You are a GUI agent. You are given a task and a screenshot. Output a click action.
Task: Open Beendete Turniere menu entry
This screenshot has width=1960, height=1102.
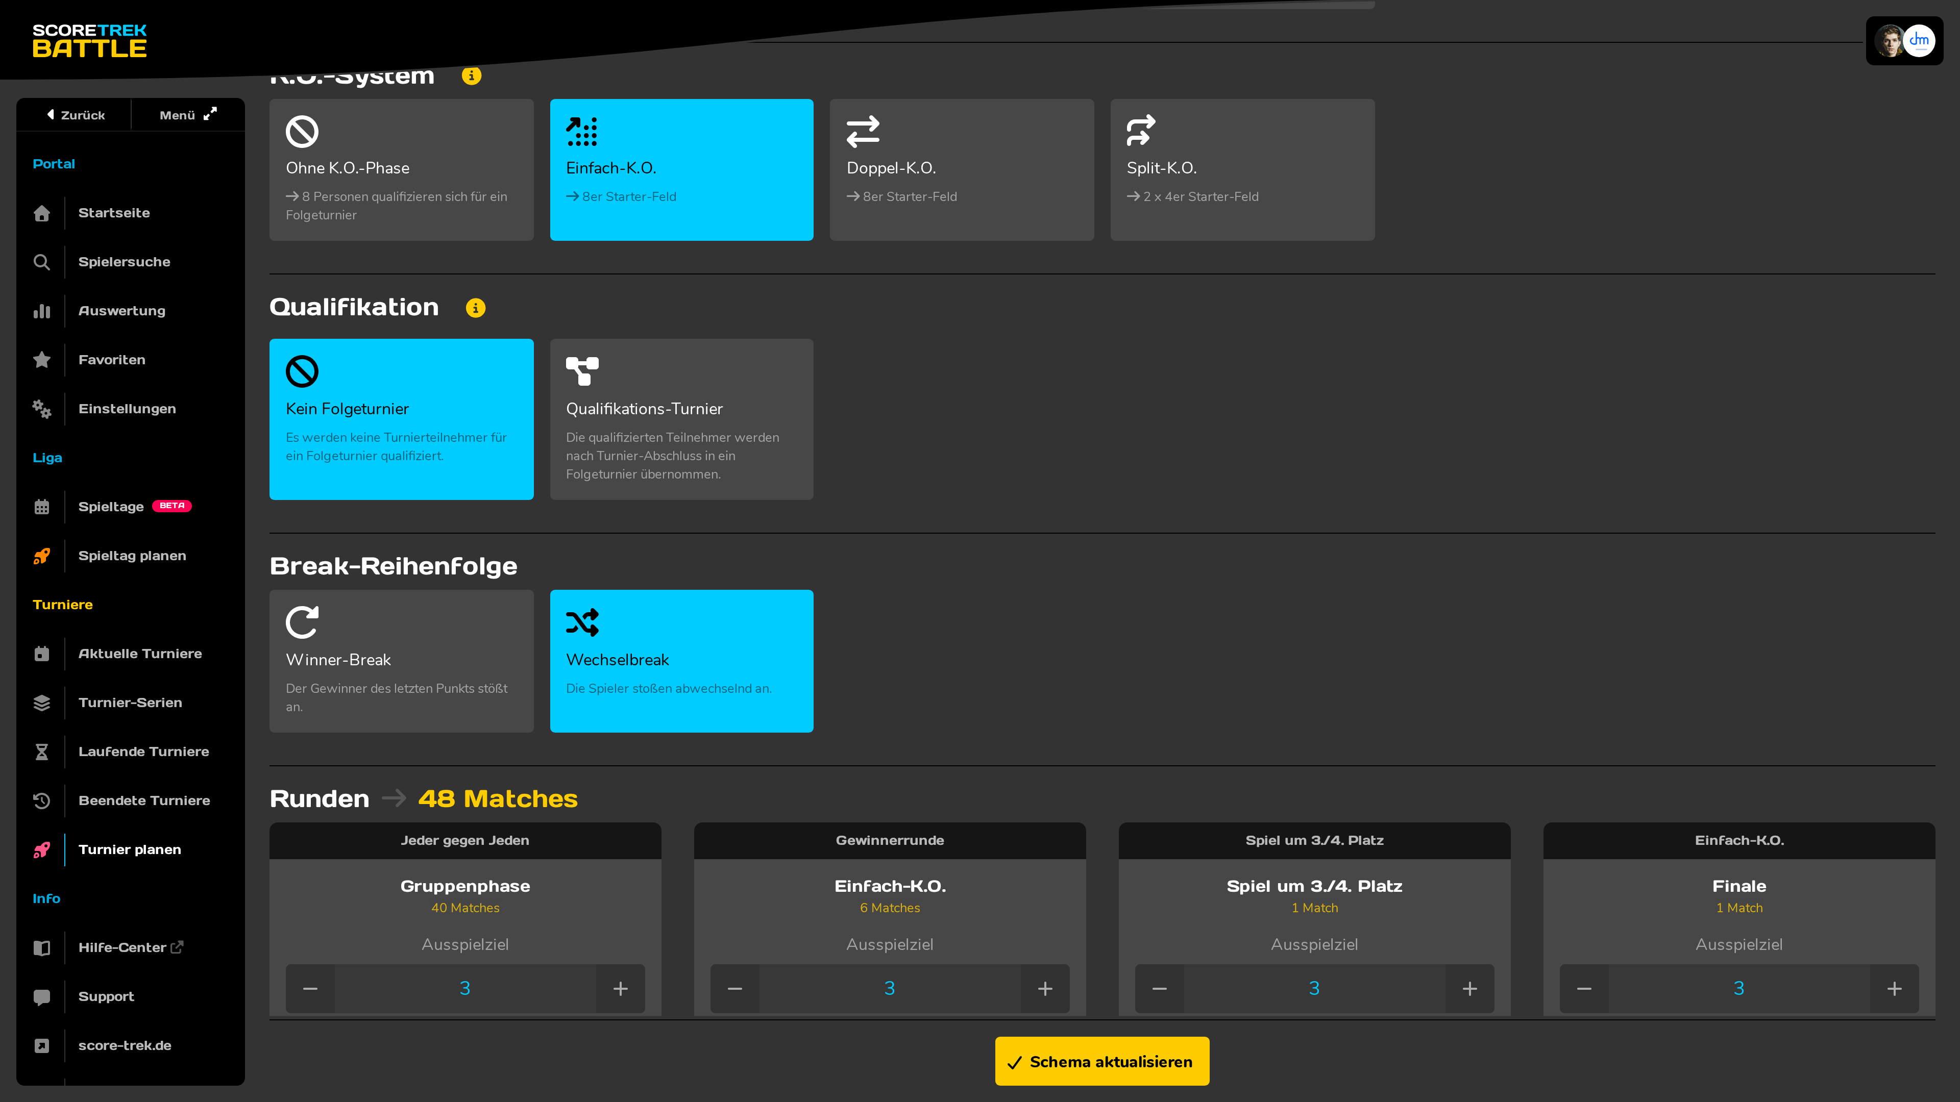(x=144, y=801)
